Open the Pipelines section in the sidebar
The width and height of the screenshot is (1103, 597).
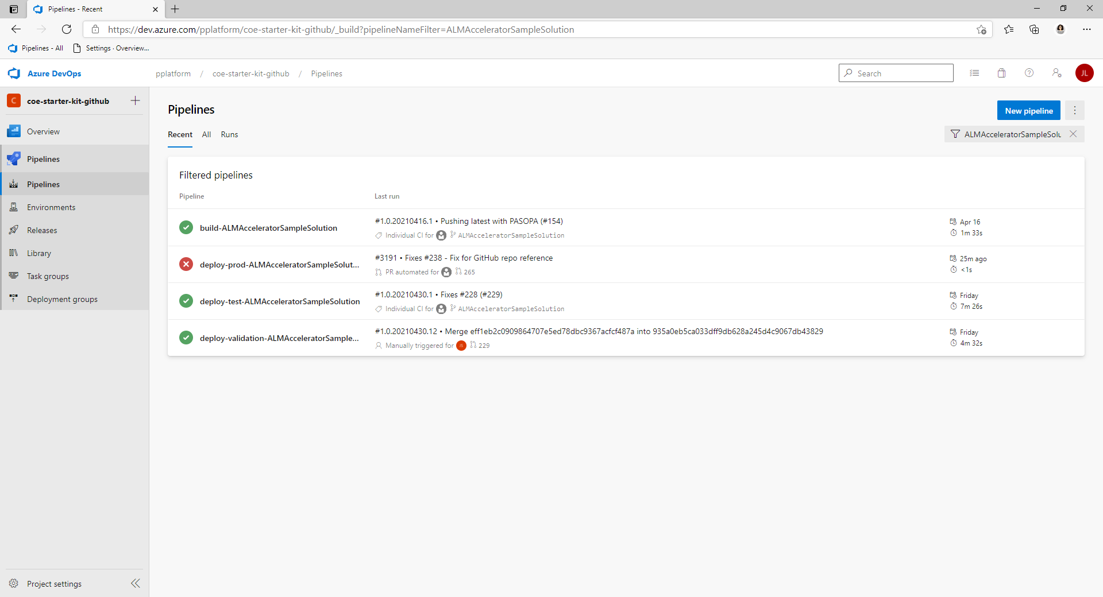point(43,158)
